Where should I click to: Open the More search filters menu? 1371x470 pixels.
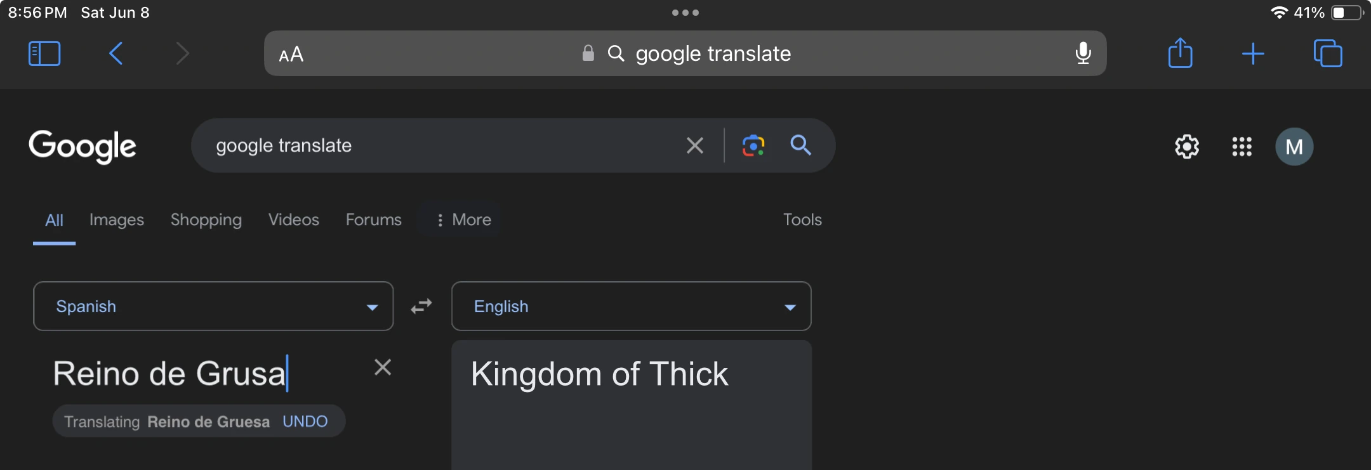click(463, 220)
